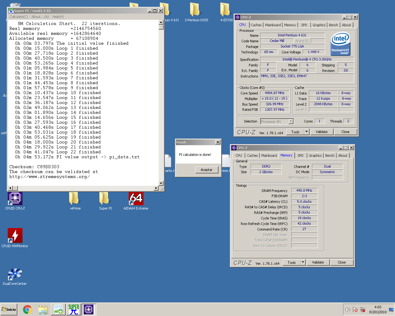Click the Checksum C89DD303 line

pyautogui.click(x=34, y=167)
